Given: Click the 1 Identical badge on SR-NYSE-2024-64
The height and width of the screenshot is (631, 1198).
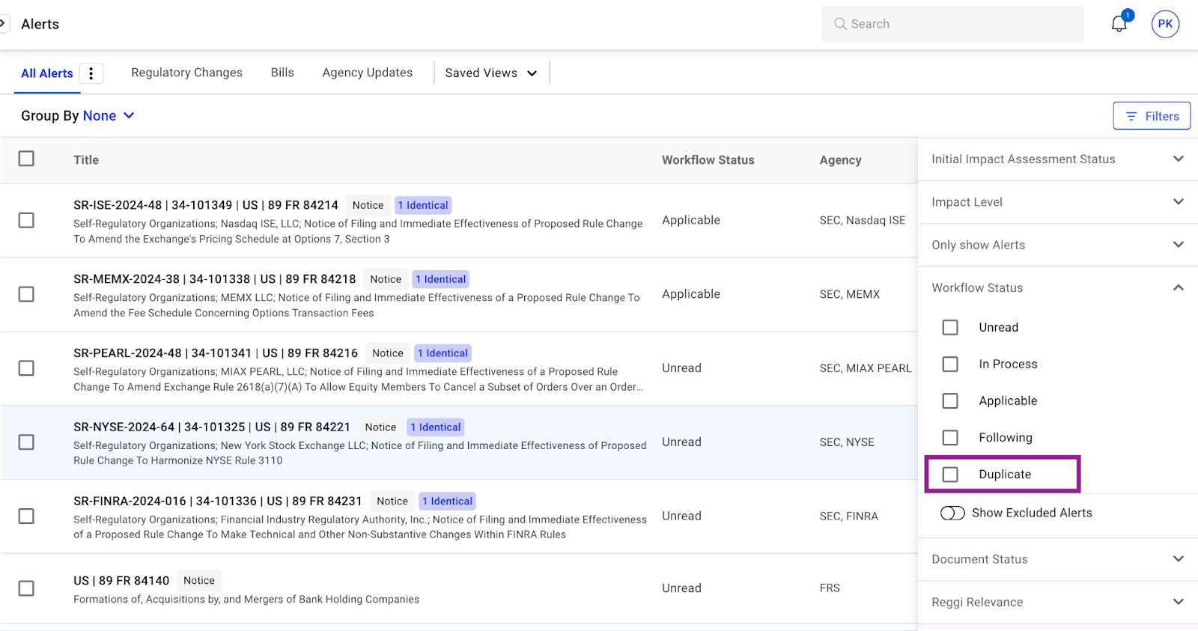Looking at the screenshot, I should point(435,427).
